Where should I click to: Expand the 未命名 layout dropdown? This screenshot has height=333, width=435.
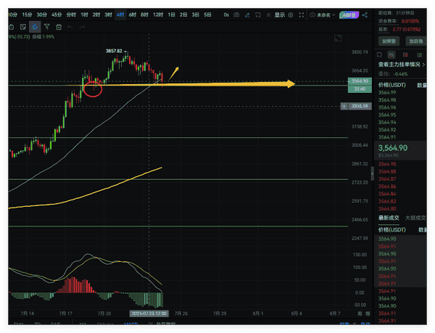click(x=324, y=15)
